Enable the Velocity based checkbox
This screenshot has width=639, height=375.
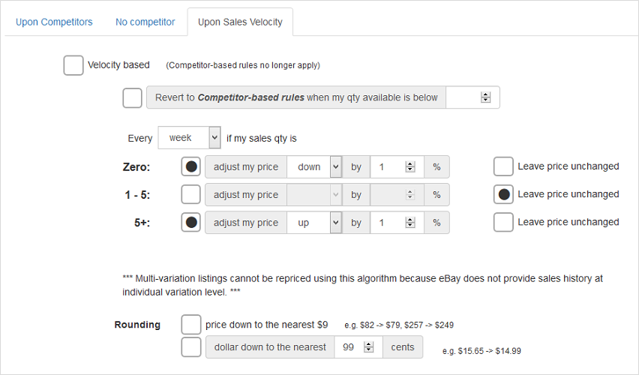73,65
